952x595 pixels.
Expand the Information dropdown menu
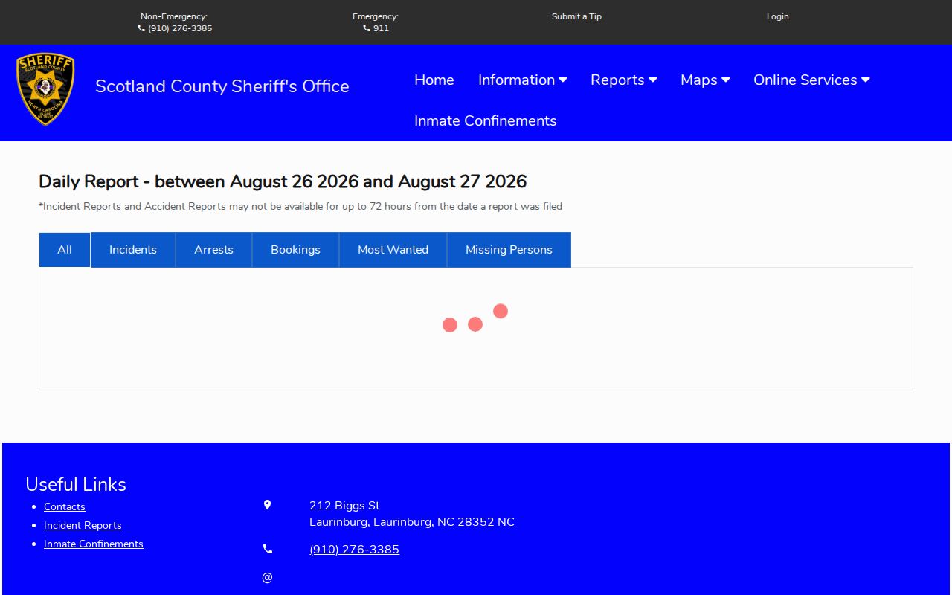[523, 80]
